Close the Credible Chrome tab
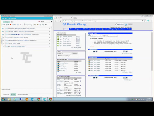Screen dimensions: 154x116 click(x=72, y=18)
